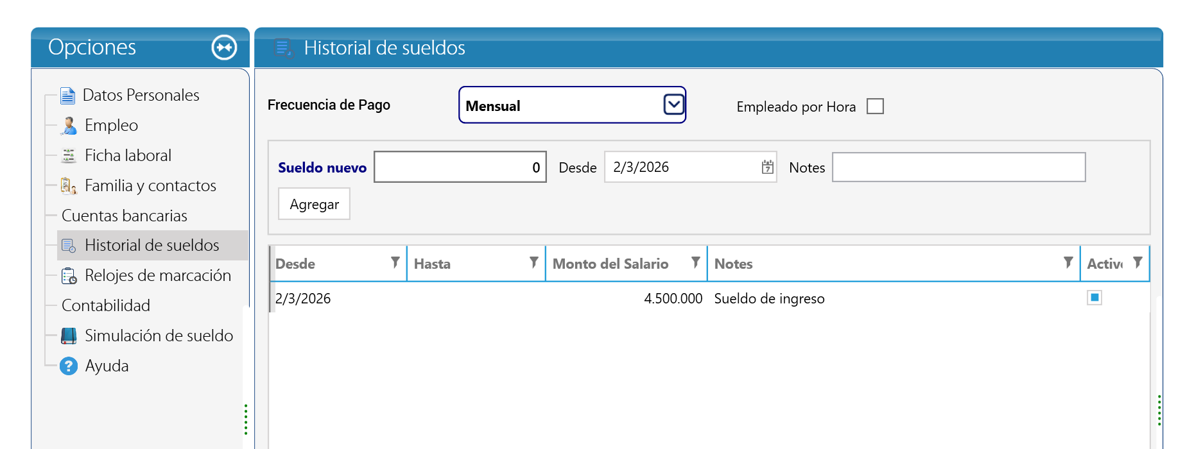Click the Ayuda question mark icon

pyautogui.click(x=69, y=366)
